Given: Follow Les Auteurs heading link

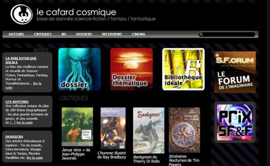Looking at the screenshot, I should [17, 102].
